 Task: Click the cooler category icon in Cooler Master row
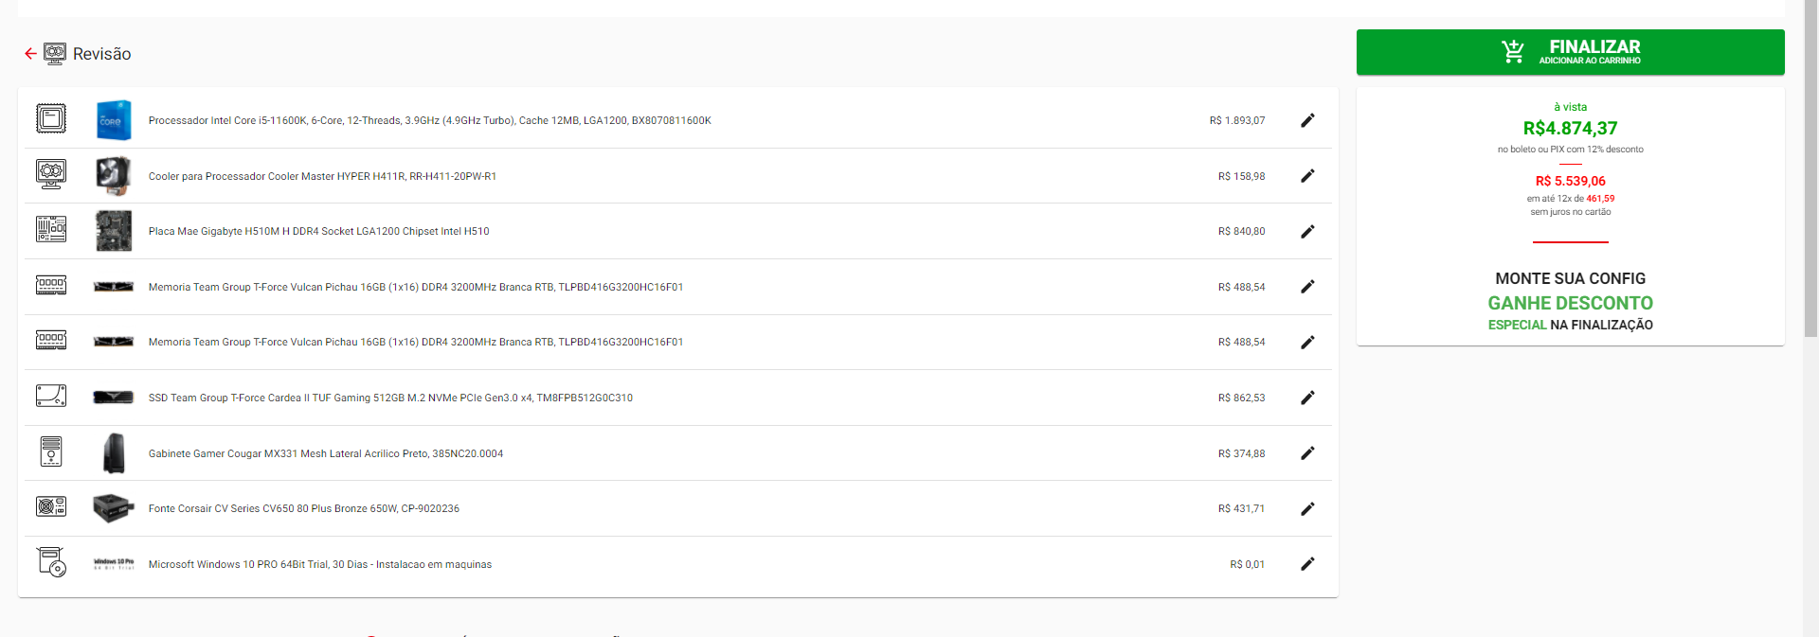click(x=51, y=174)
